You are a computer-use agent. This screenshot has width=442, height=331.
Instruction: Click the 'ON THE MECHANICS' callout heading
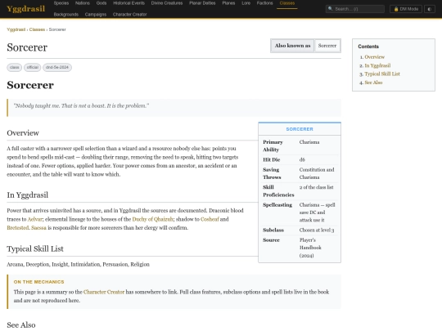click(39, 282)
